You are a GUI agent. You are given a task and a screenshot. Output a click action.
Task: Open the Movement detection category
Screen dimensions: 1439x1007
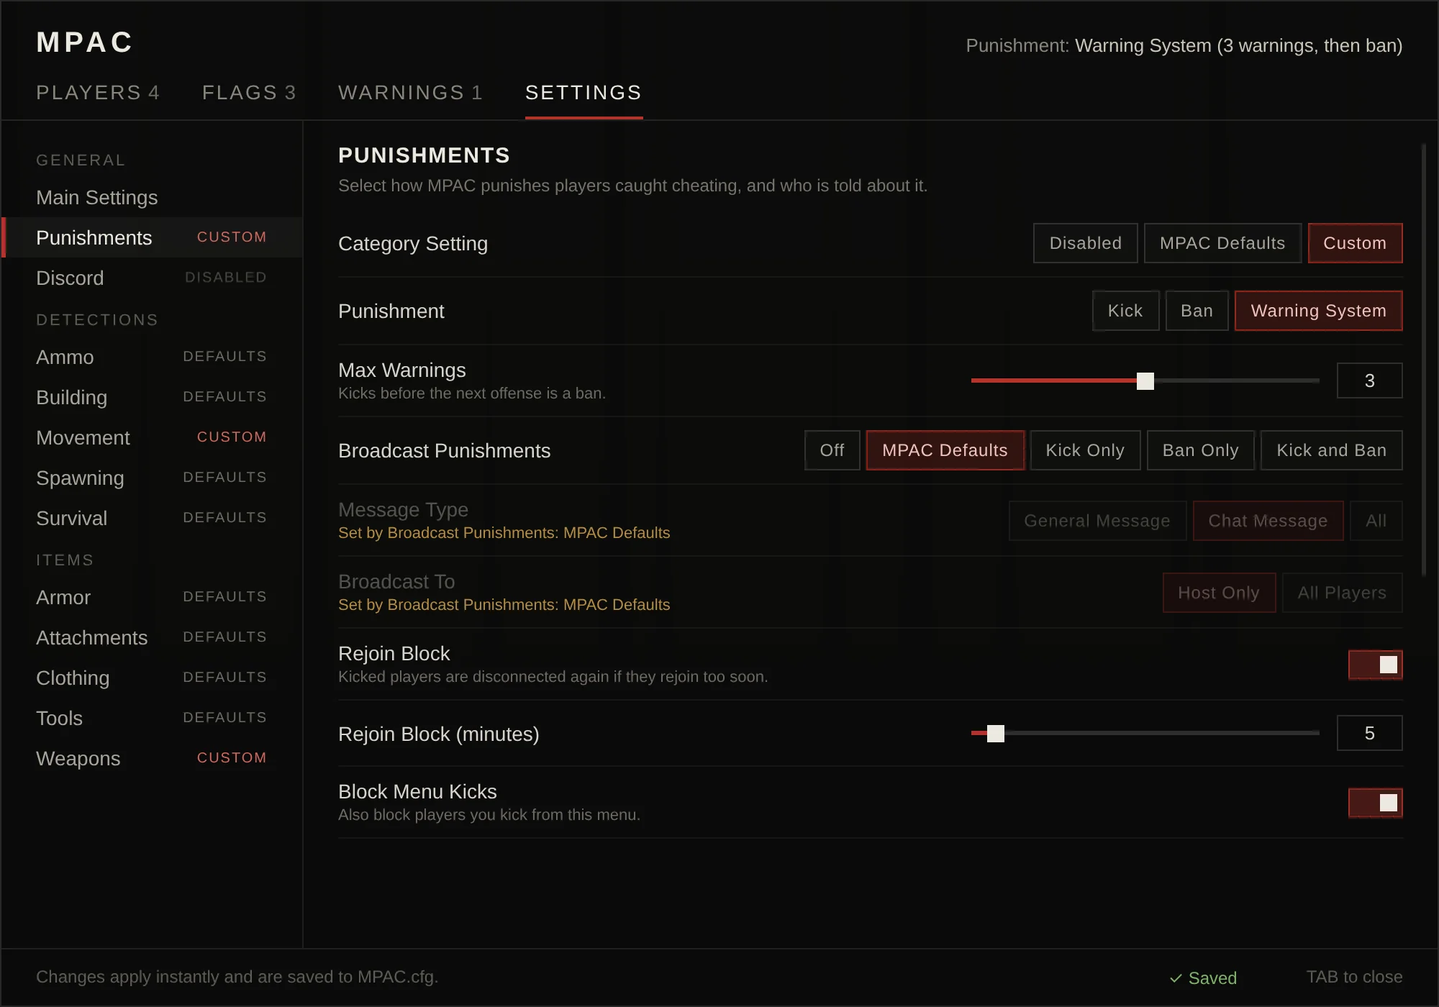152,437
